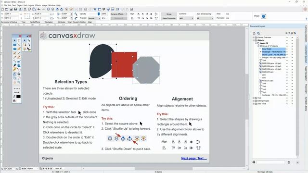Expand the Canvas Overview tree node

point(254,37)
